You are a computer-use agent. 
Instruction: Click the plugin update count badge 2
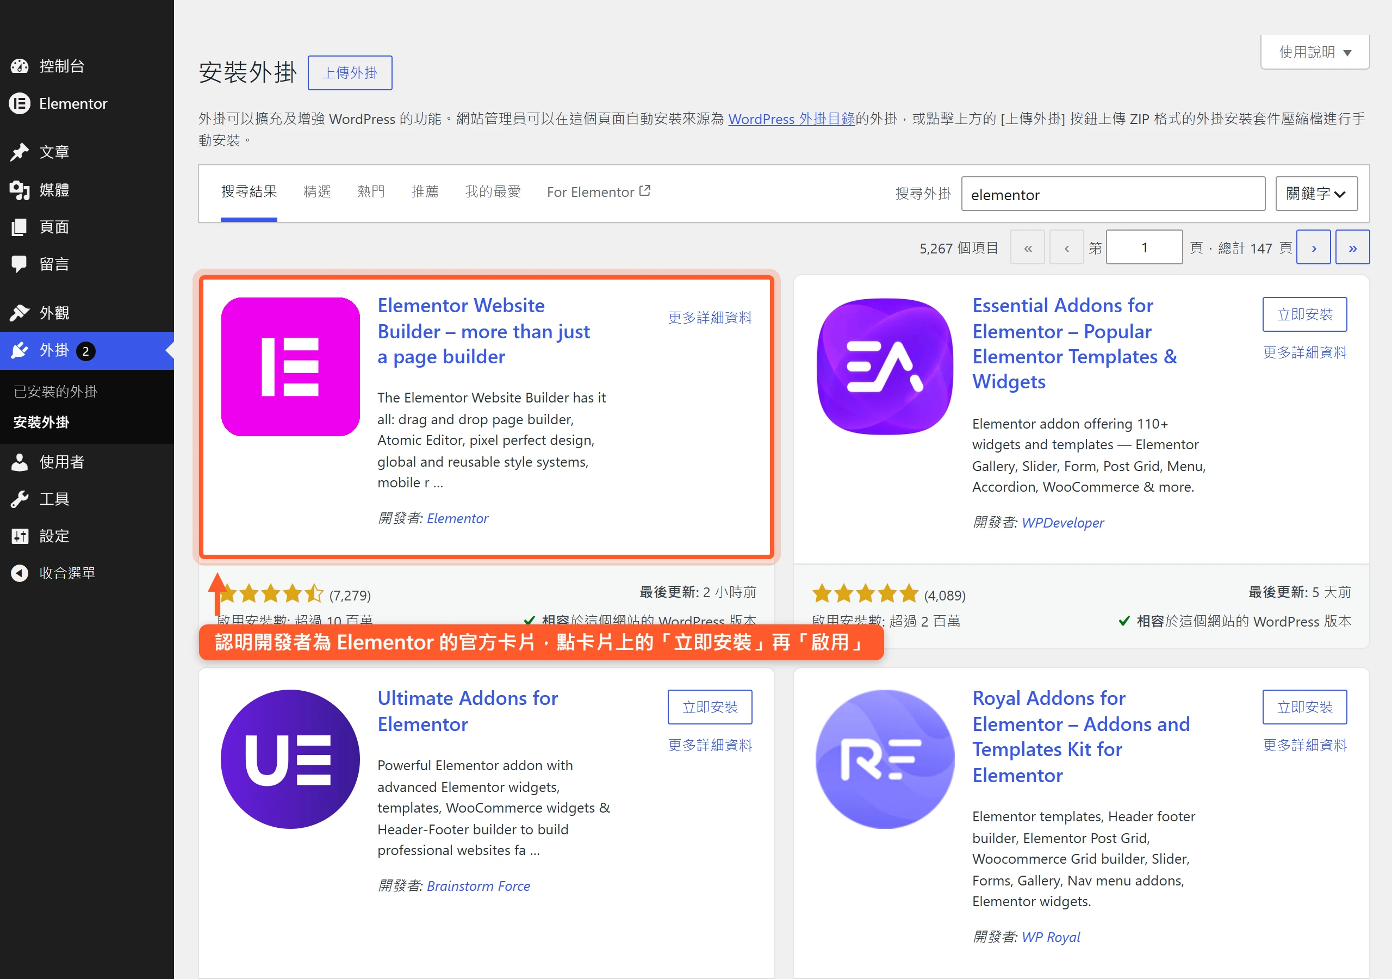tap(85, 351)
